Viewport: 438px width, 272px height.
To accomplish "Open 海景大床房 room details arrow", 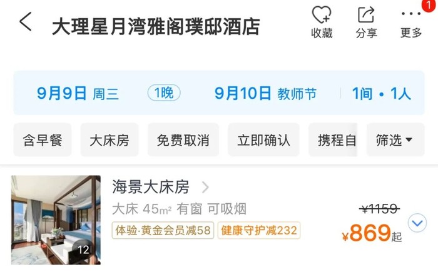I will (205, 187).
